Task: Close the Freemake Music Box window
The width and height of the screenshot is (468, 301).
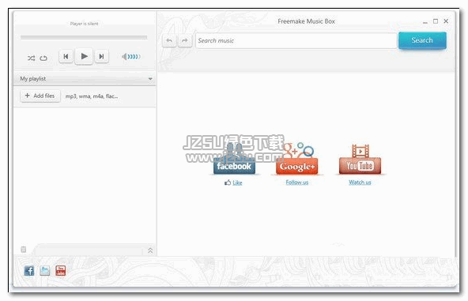Action: tap(446, 21)
